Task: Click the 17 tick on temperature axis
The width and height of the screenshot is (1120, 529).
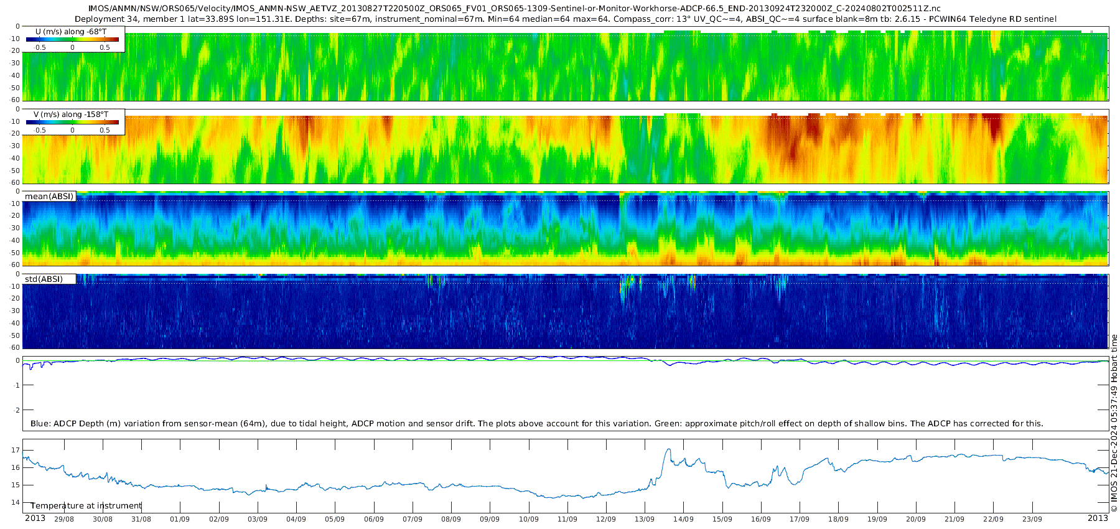Action: (16, 451)
